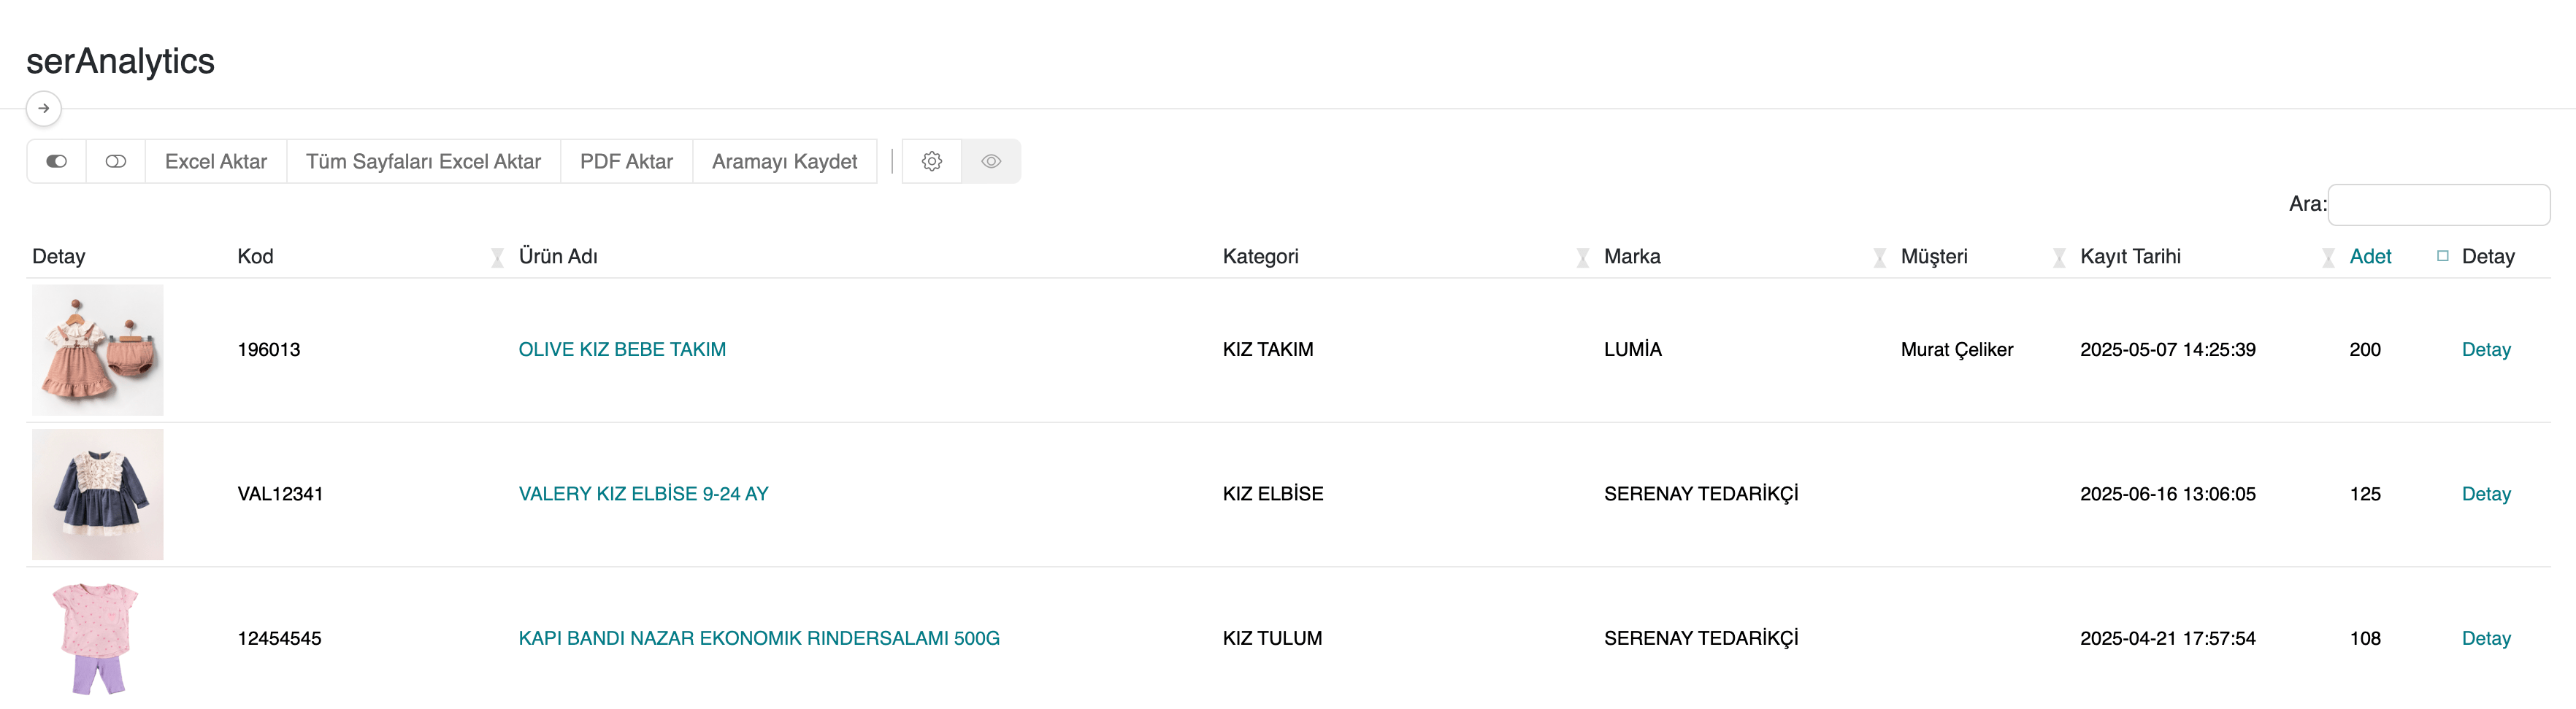The height and width of the screenshot is (709, 2576).
Task: Save the search with Aramayı Kaydet
Action: pyautogui.click(x=784, y=160)
